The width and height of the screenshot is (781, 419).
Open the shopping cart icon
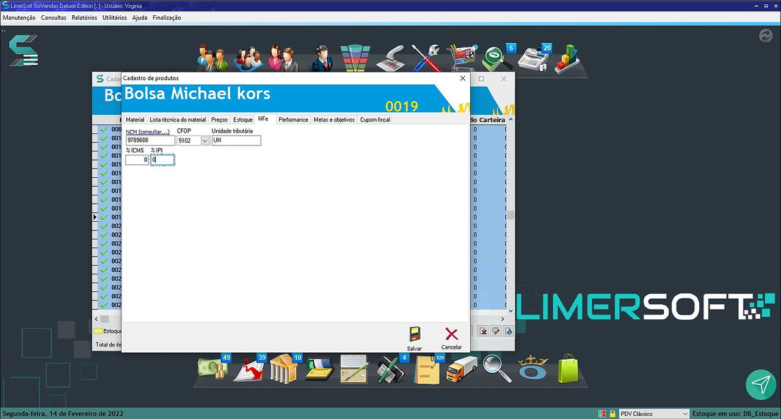(x=461, y=58)
